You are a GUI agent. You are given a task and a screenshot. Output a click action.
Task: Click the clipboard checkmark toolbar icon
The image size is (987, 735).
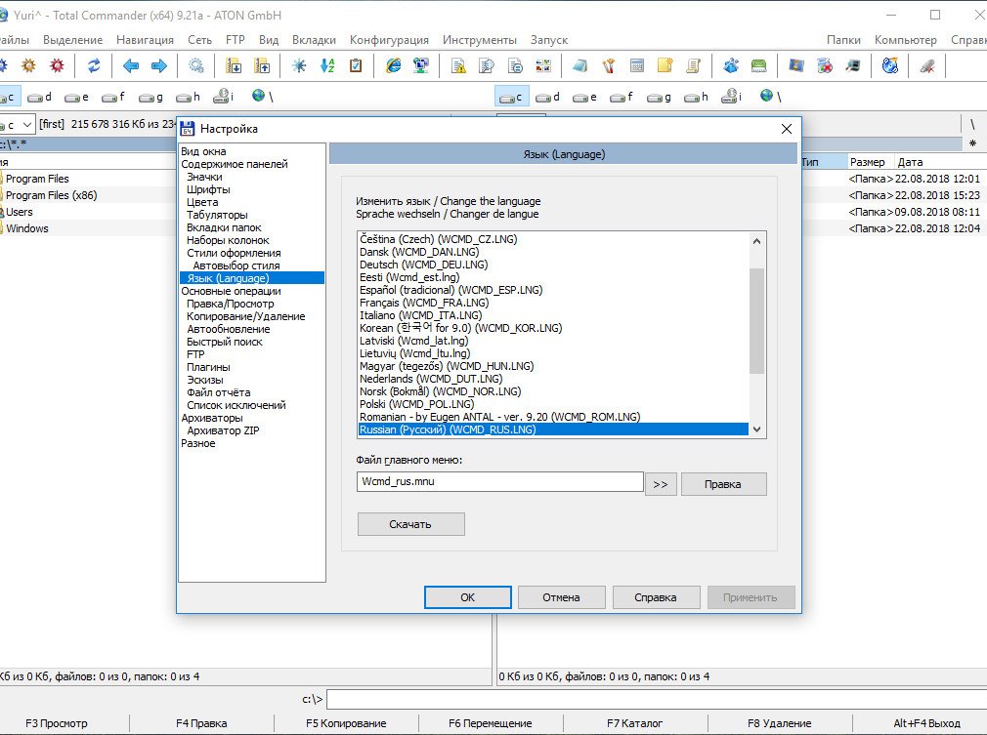click(x=356, y=65)
